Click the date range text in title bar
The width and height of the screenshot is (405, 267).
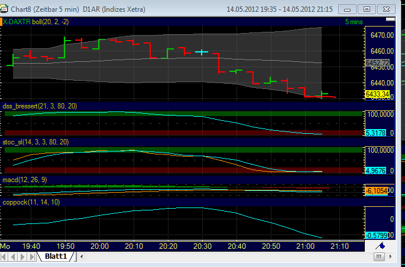point(280,9)
